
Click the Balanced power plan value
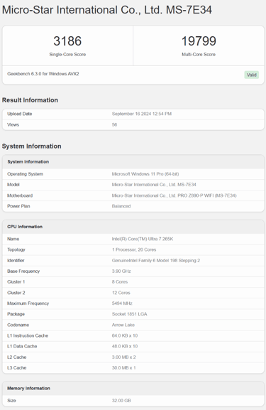[x=121, y=206]
